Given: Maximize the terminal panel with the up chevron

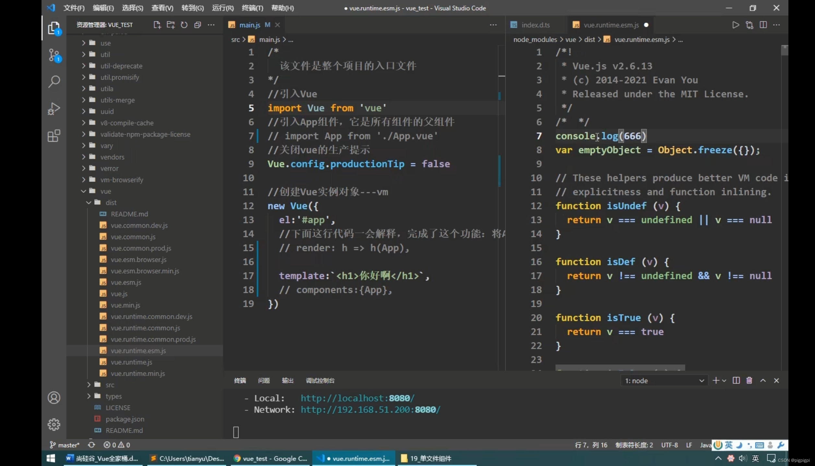Looking at the screenshot, I should (763, 381).
